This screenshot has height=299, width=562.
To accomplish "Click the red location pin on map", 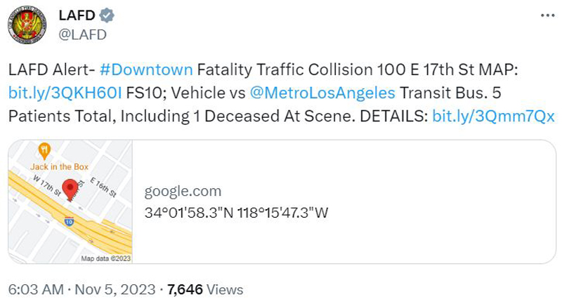I will point(70,190).
